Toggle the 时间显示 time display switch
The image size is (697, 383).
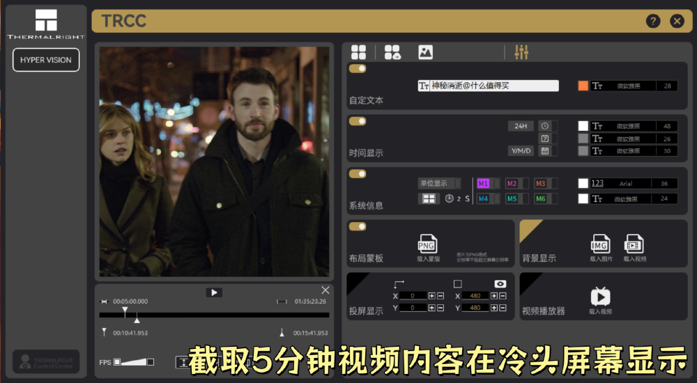pos(358,121)
